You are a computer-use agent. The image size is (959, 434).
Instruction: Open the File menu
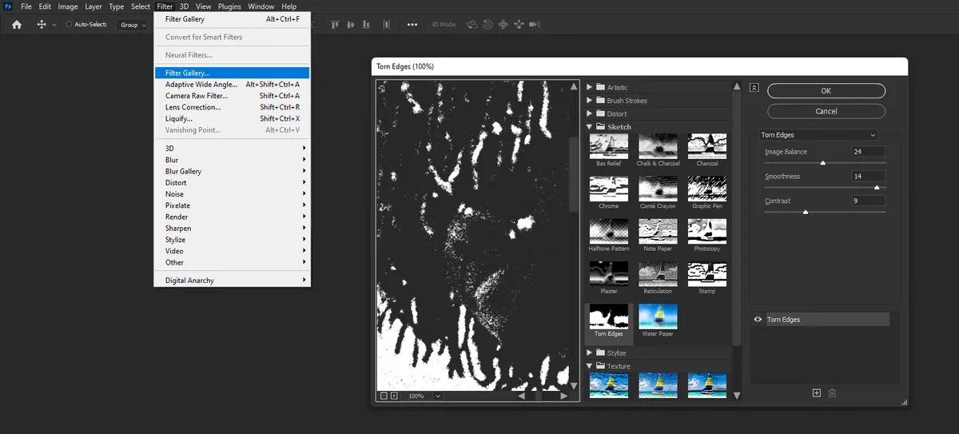tap(26, 6)
